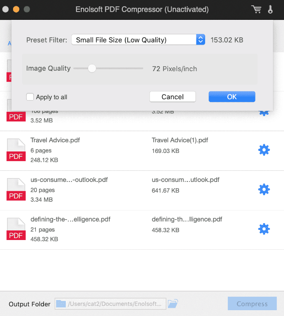Open the Small File Size preset combo box
The width and height of the screenshot is (284, 316).
pos(138,40)
